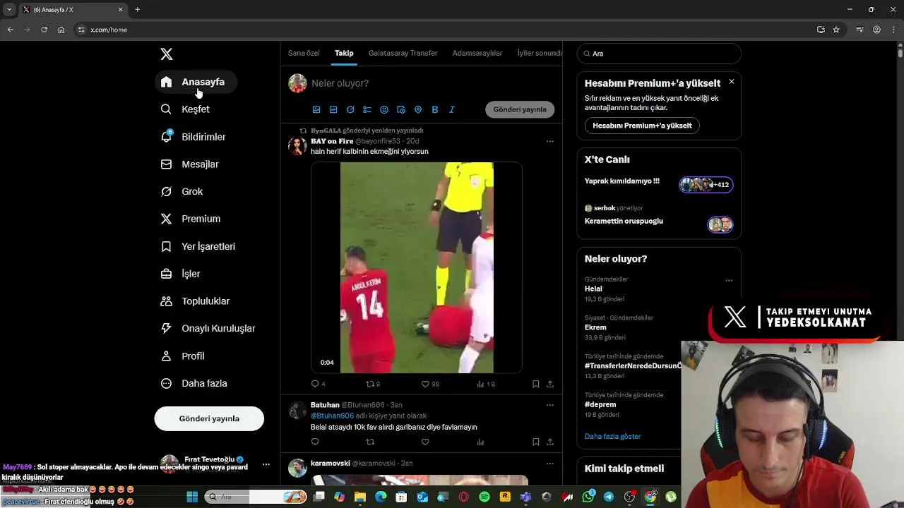Open Spotify from the taskbar

click(484, 497)
